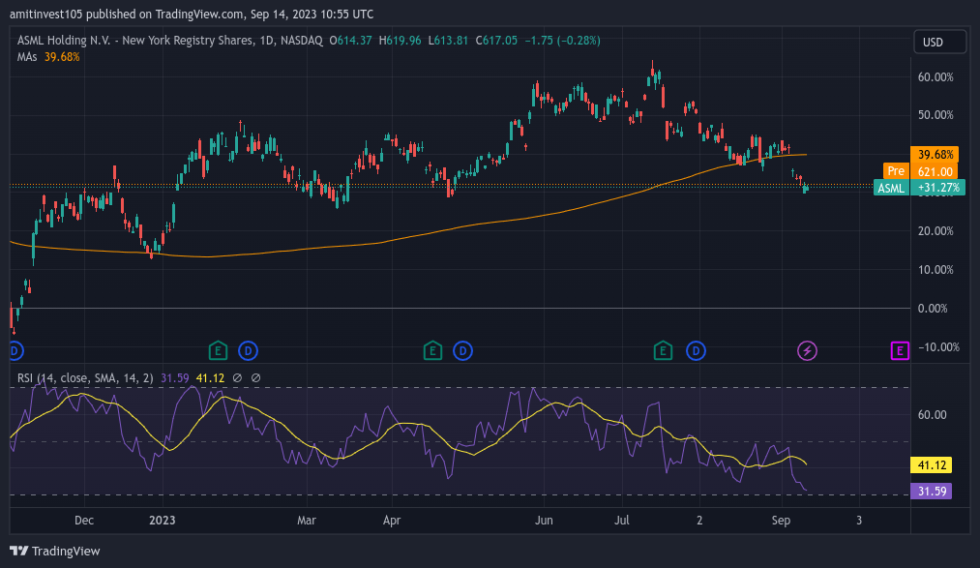Click the Jun label on the time axis
980x568 pixels.
click(544, 521)
